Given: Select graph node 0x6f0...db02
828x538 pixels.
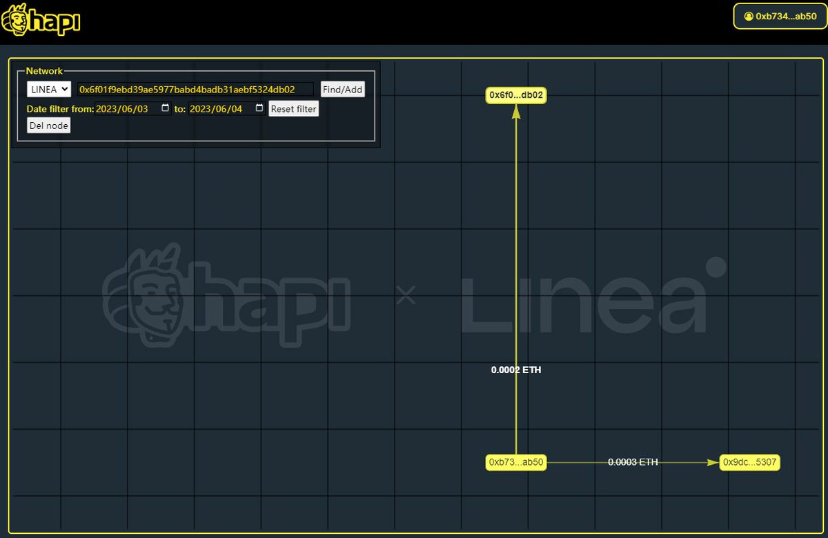Looking at the screenshot, I should [x=516, y=95].
